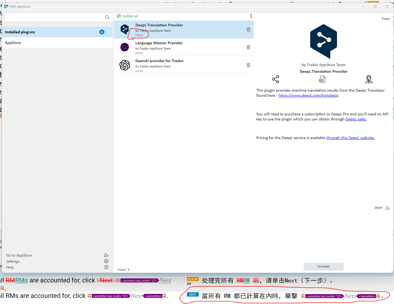This screenshot has height=304, width=394.
Task: Click the download icon next to 38397
Action: [387, 208]
